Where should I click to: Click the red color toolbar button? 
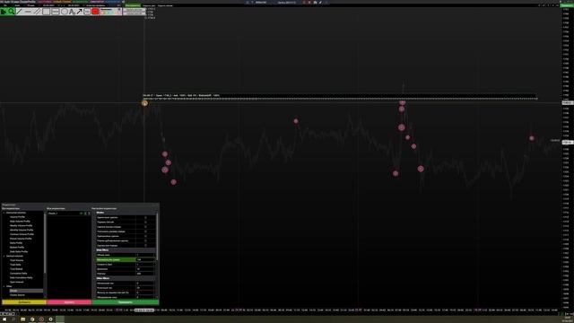tap(95, 12)
